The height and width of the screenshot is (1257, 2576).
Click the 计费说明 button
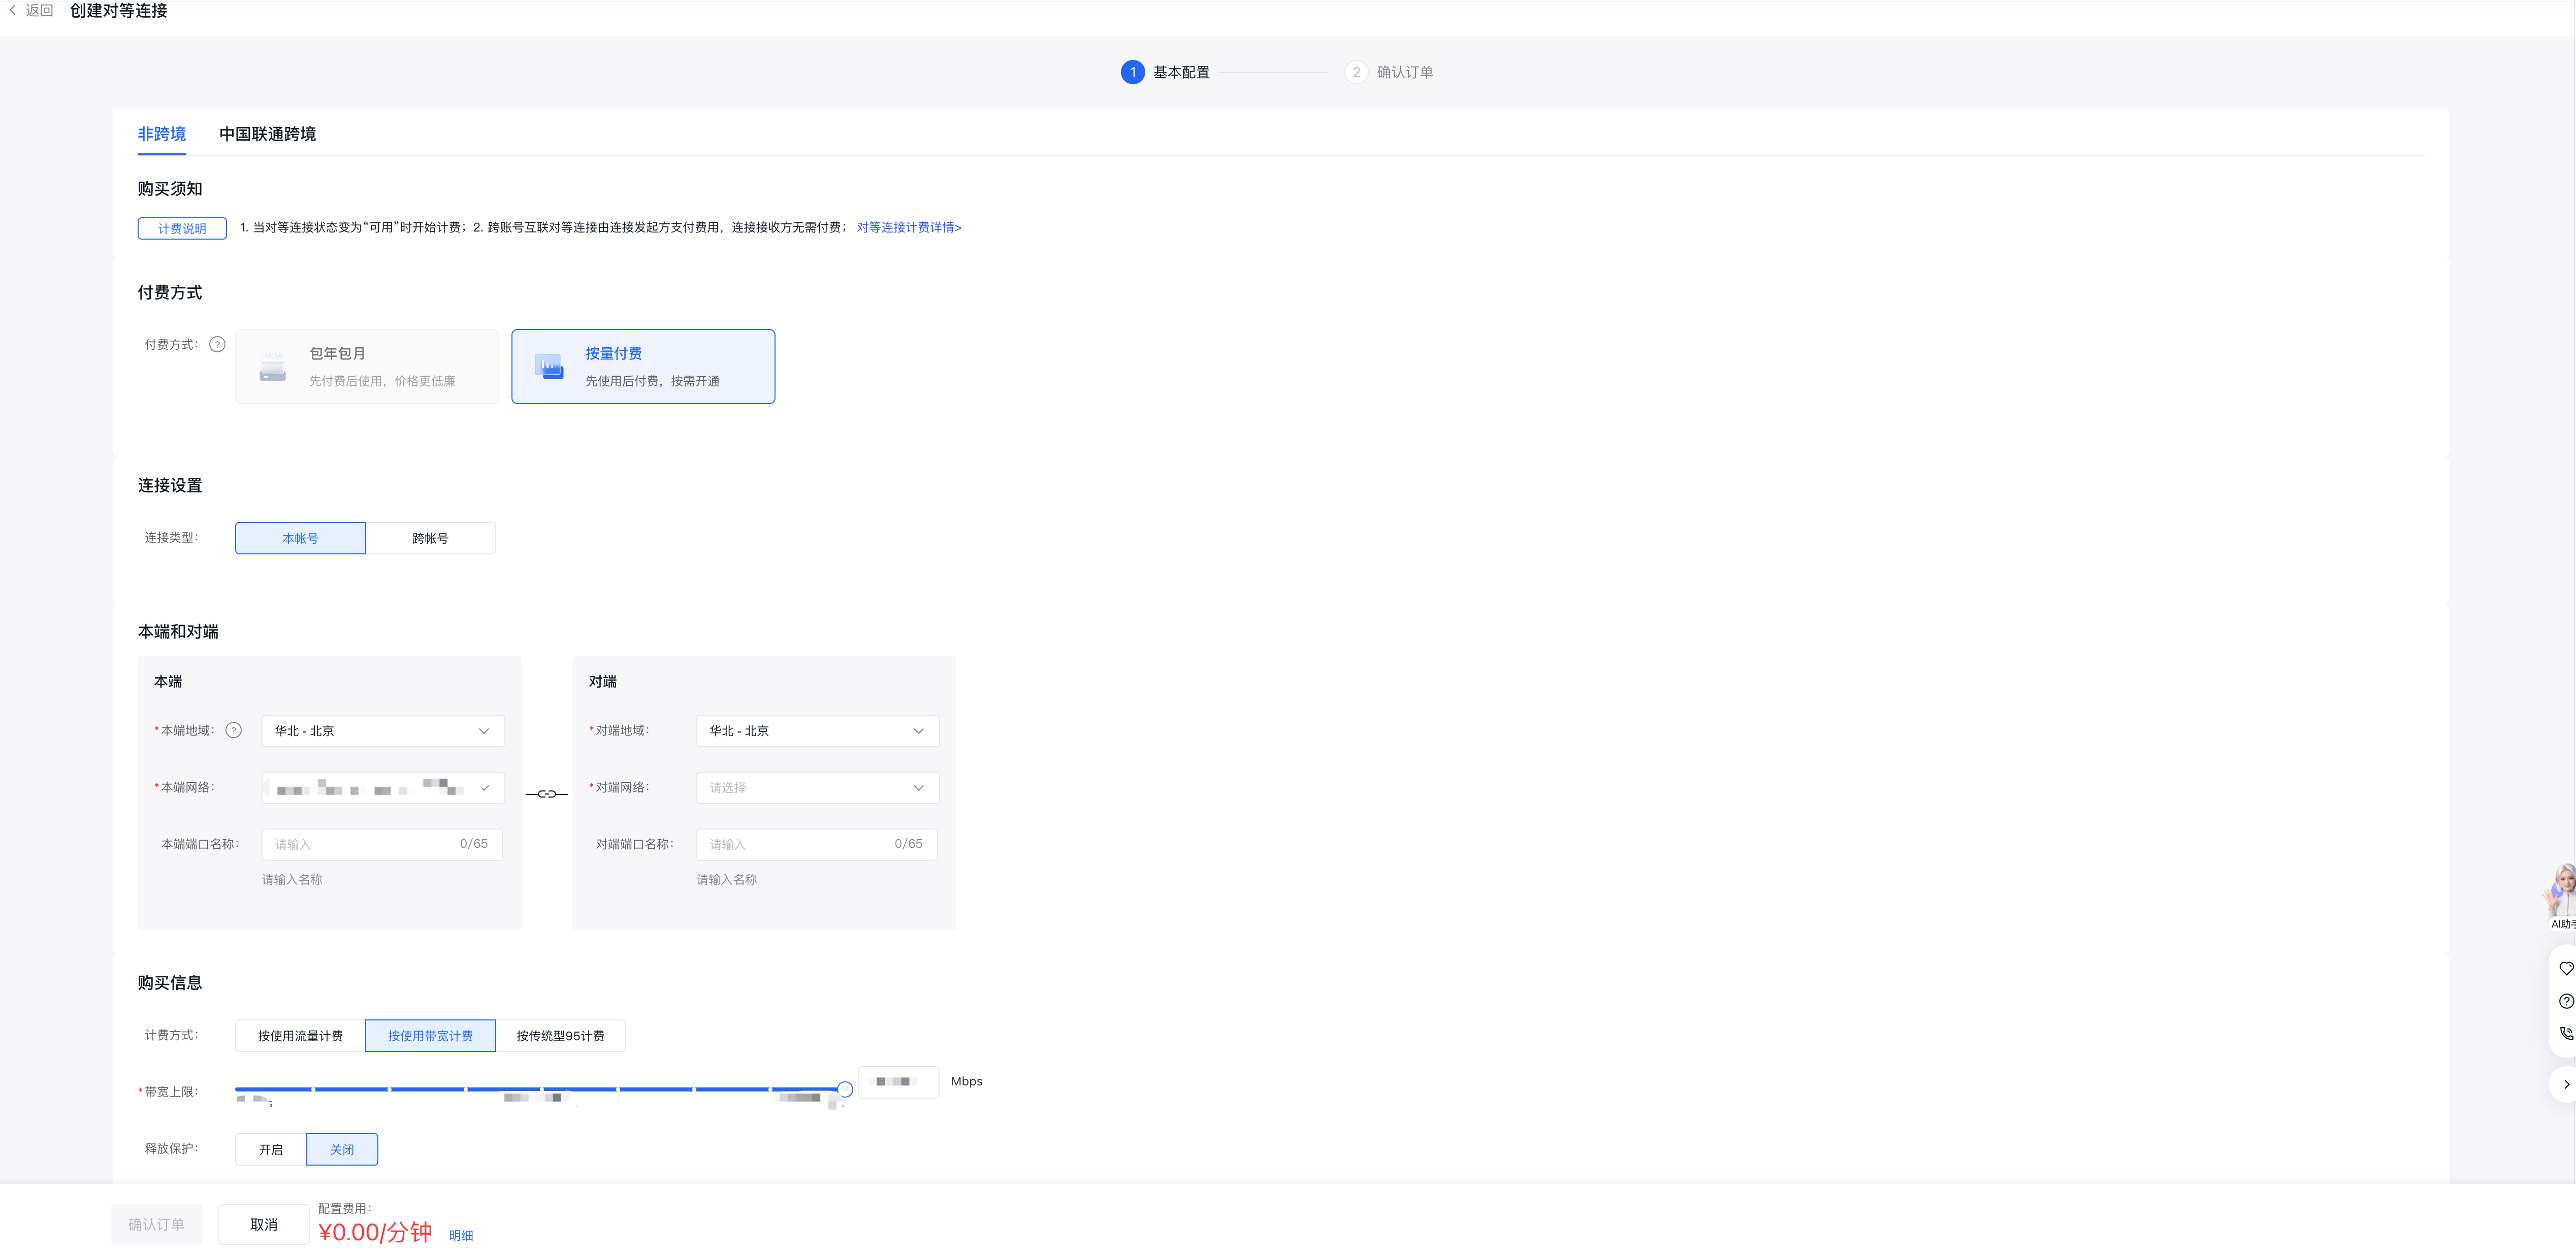coord(182,229)
